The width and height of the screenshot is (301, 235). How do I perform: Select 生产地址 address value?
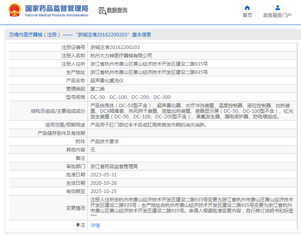click(149, 72)
